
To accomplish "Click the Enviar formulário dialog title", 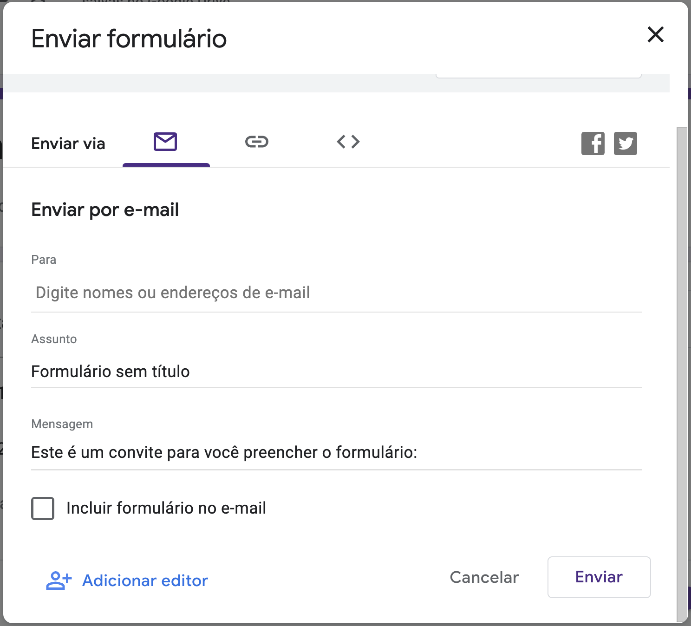I will pos(129,39).
